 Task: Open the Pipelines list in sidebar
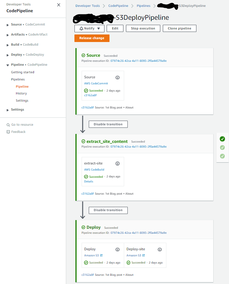18,79
